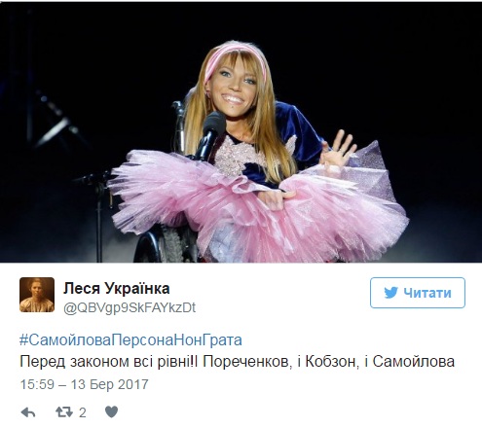Retweet using the retweet arrows icon
This screenshot has width=482, height=428.
click(64, 412)
